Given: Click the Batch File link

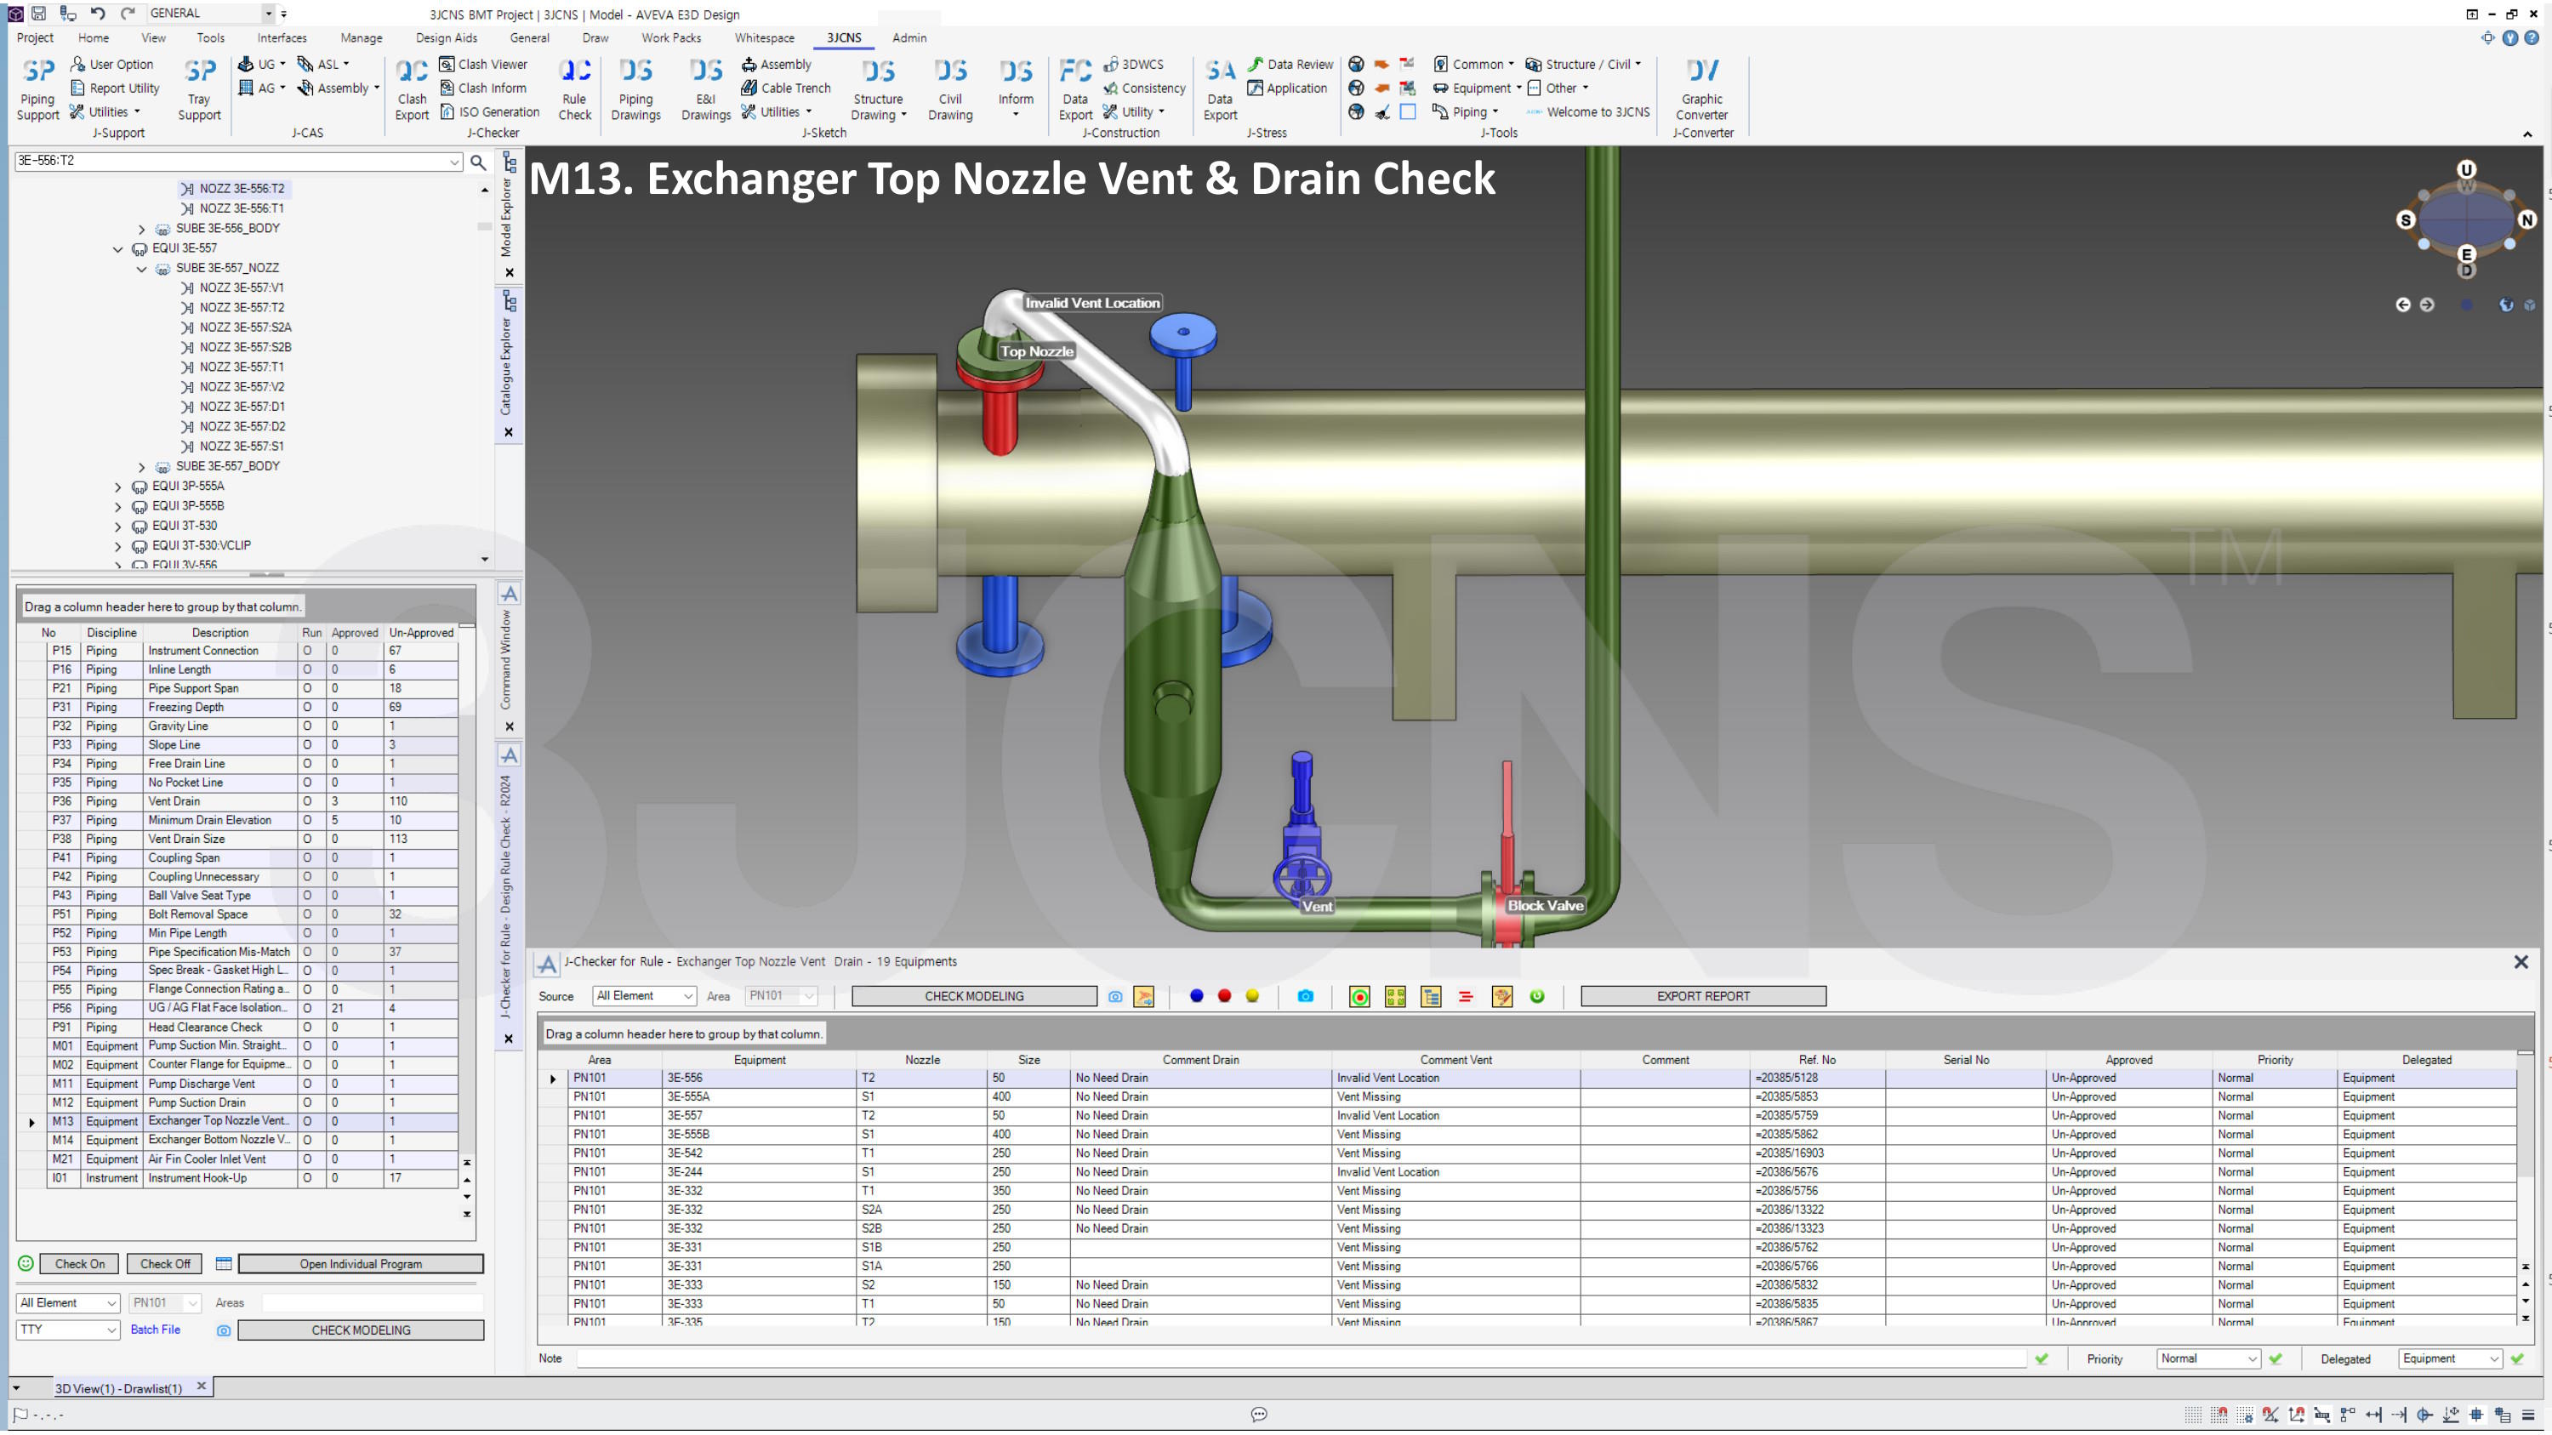Looking at the screenshot, I should (x=156, y=1330).
